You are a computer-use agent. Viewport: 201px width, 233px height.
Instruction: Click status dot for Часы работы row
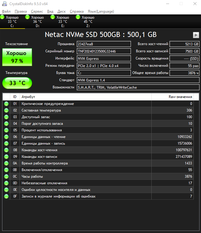point(6,176)
